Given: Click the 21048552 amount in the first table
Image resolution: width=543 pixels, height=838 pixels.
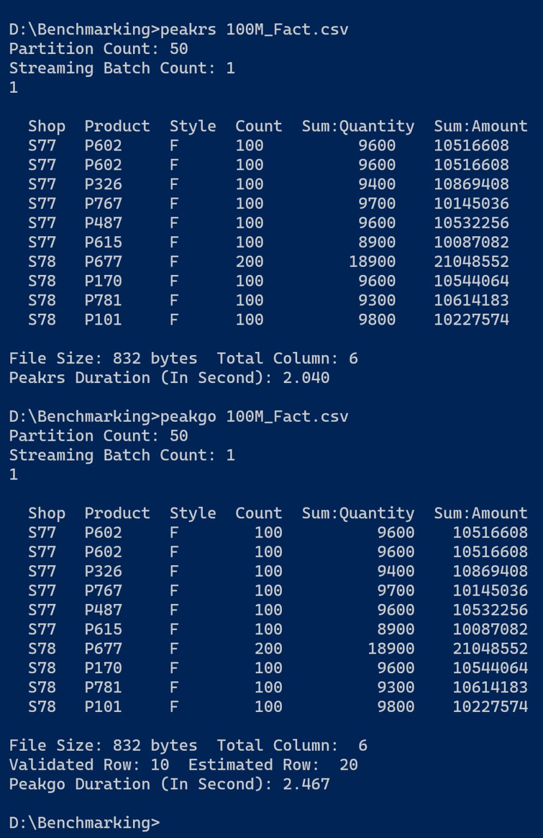Looking at the screenshot, I should 472,261.
